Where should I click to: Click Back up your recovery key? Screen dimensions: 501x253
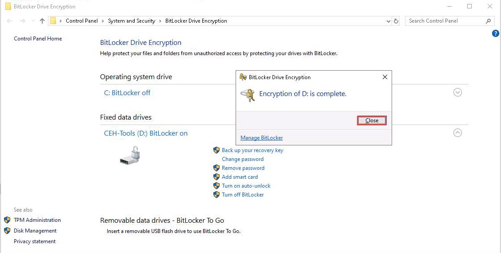coord(252,150)
